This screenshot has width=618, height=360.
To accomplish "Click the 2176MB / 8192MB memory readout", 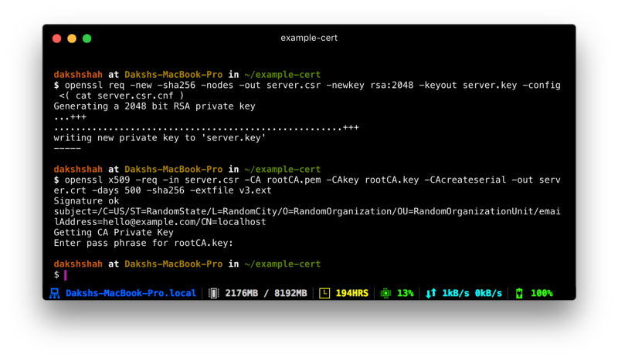I will [266, 293].
